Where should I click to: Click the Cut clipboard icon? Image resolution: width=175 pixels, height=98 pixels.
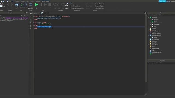coord(1,4)
